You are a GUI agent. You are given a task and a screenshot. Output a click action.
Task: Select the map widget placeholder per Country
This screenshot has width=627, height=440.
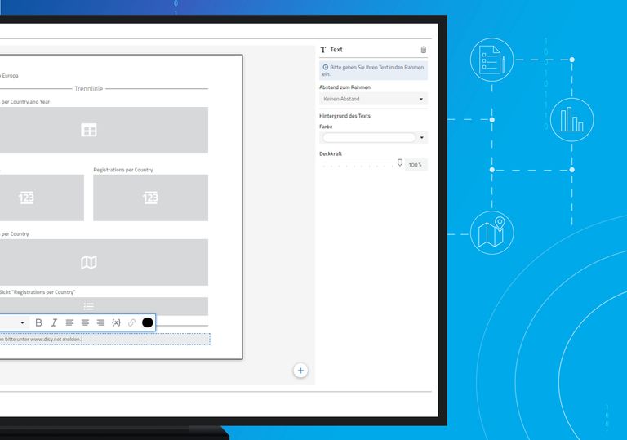coord(89,262)
